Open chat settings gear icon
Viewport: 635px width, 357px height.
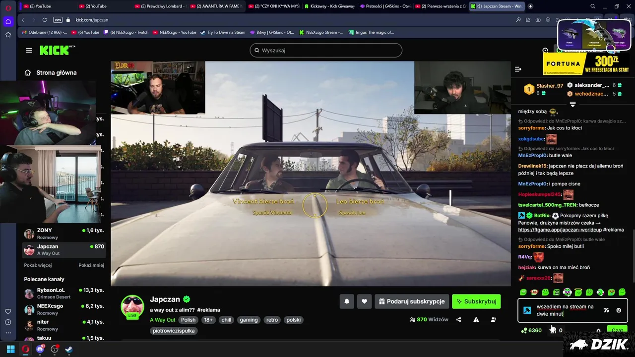[598, 330]
